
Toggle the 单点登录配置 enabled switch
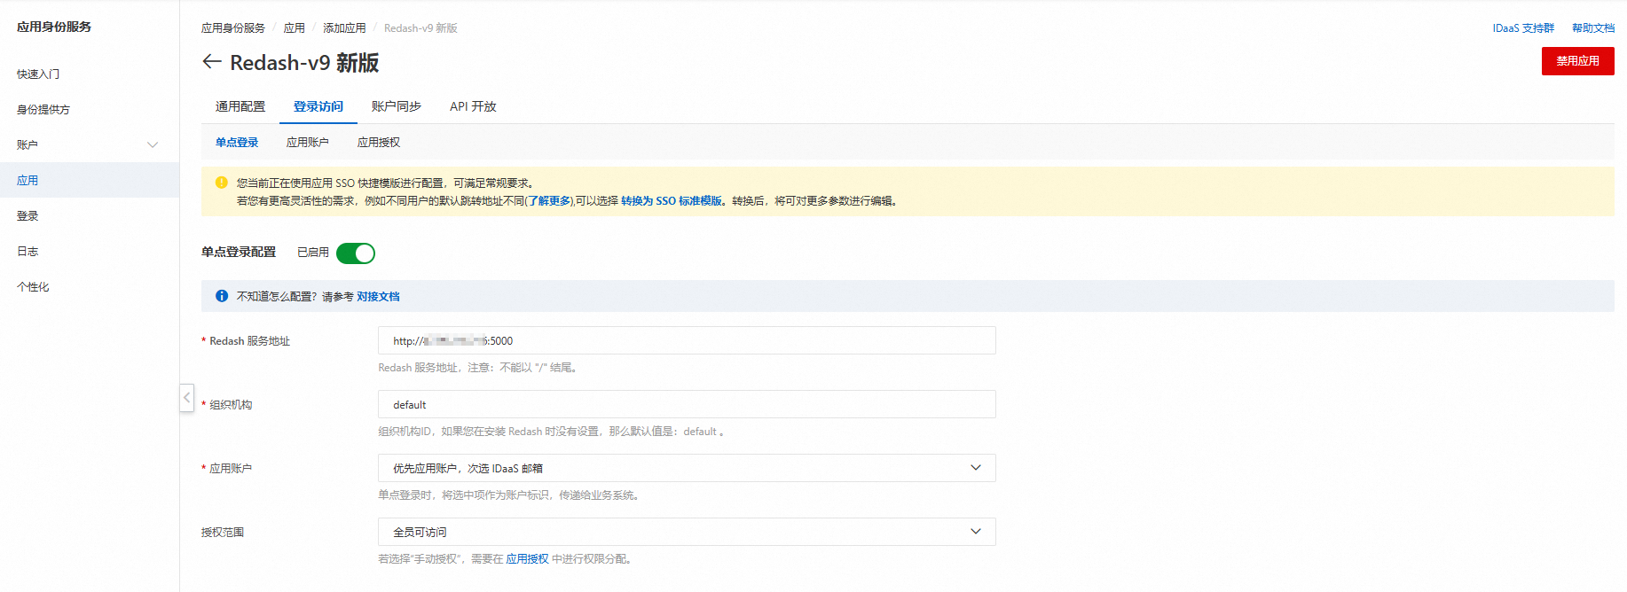point(356,253)
